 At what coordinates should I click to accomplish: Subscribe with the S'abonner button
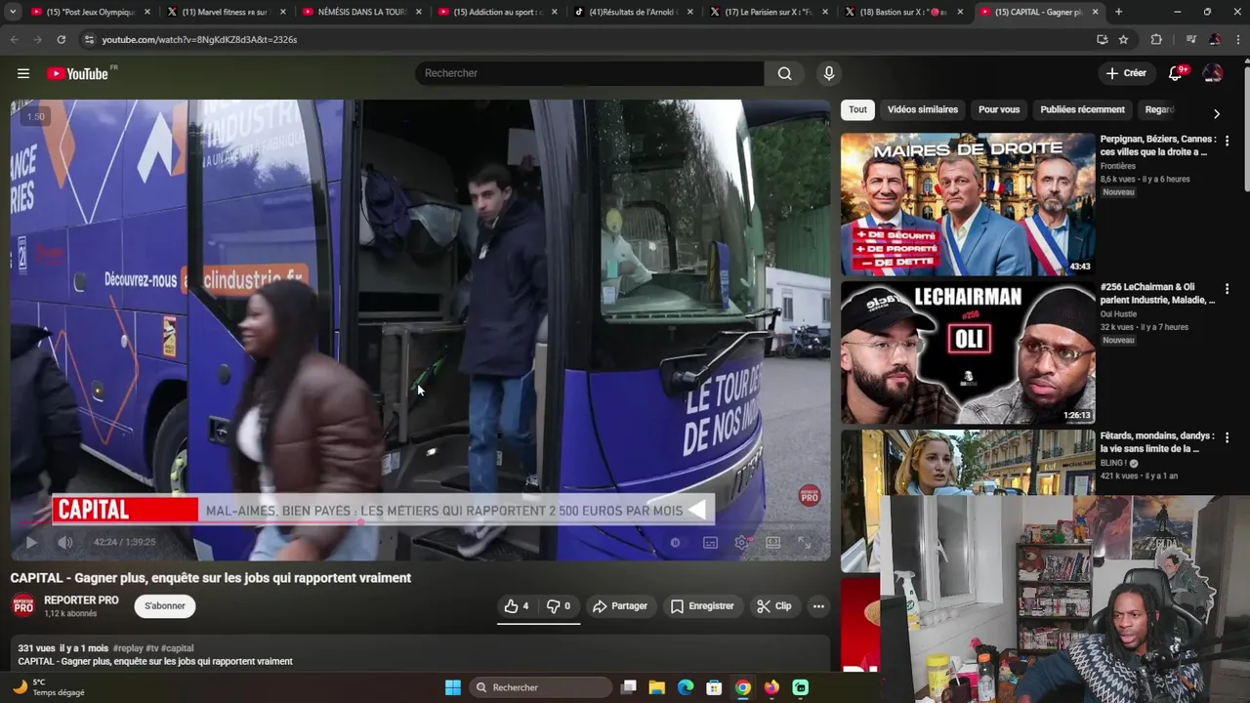165,606
